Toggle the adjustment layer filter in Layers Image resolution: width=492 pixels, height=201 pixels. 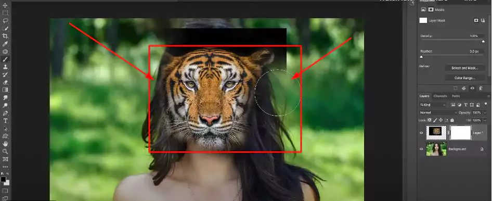tap(459, 105)
